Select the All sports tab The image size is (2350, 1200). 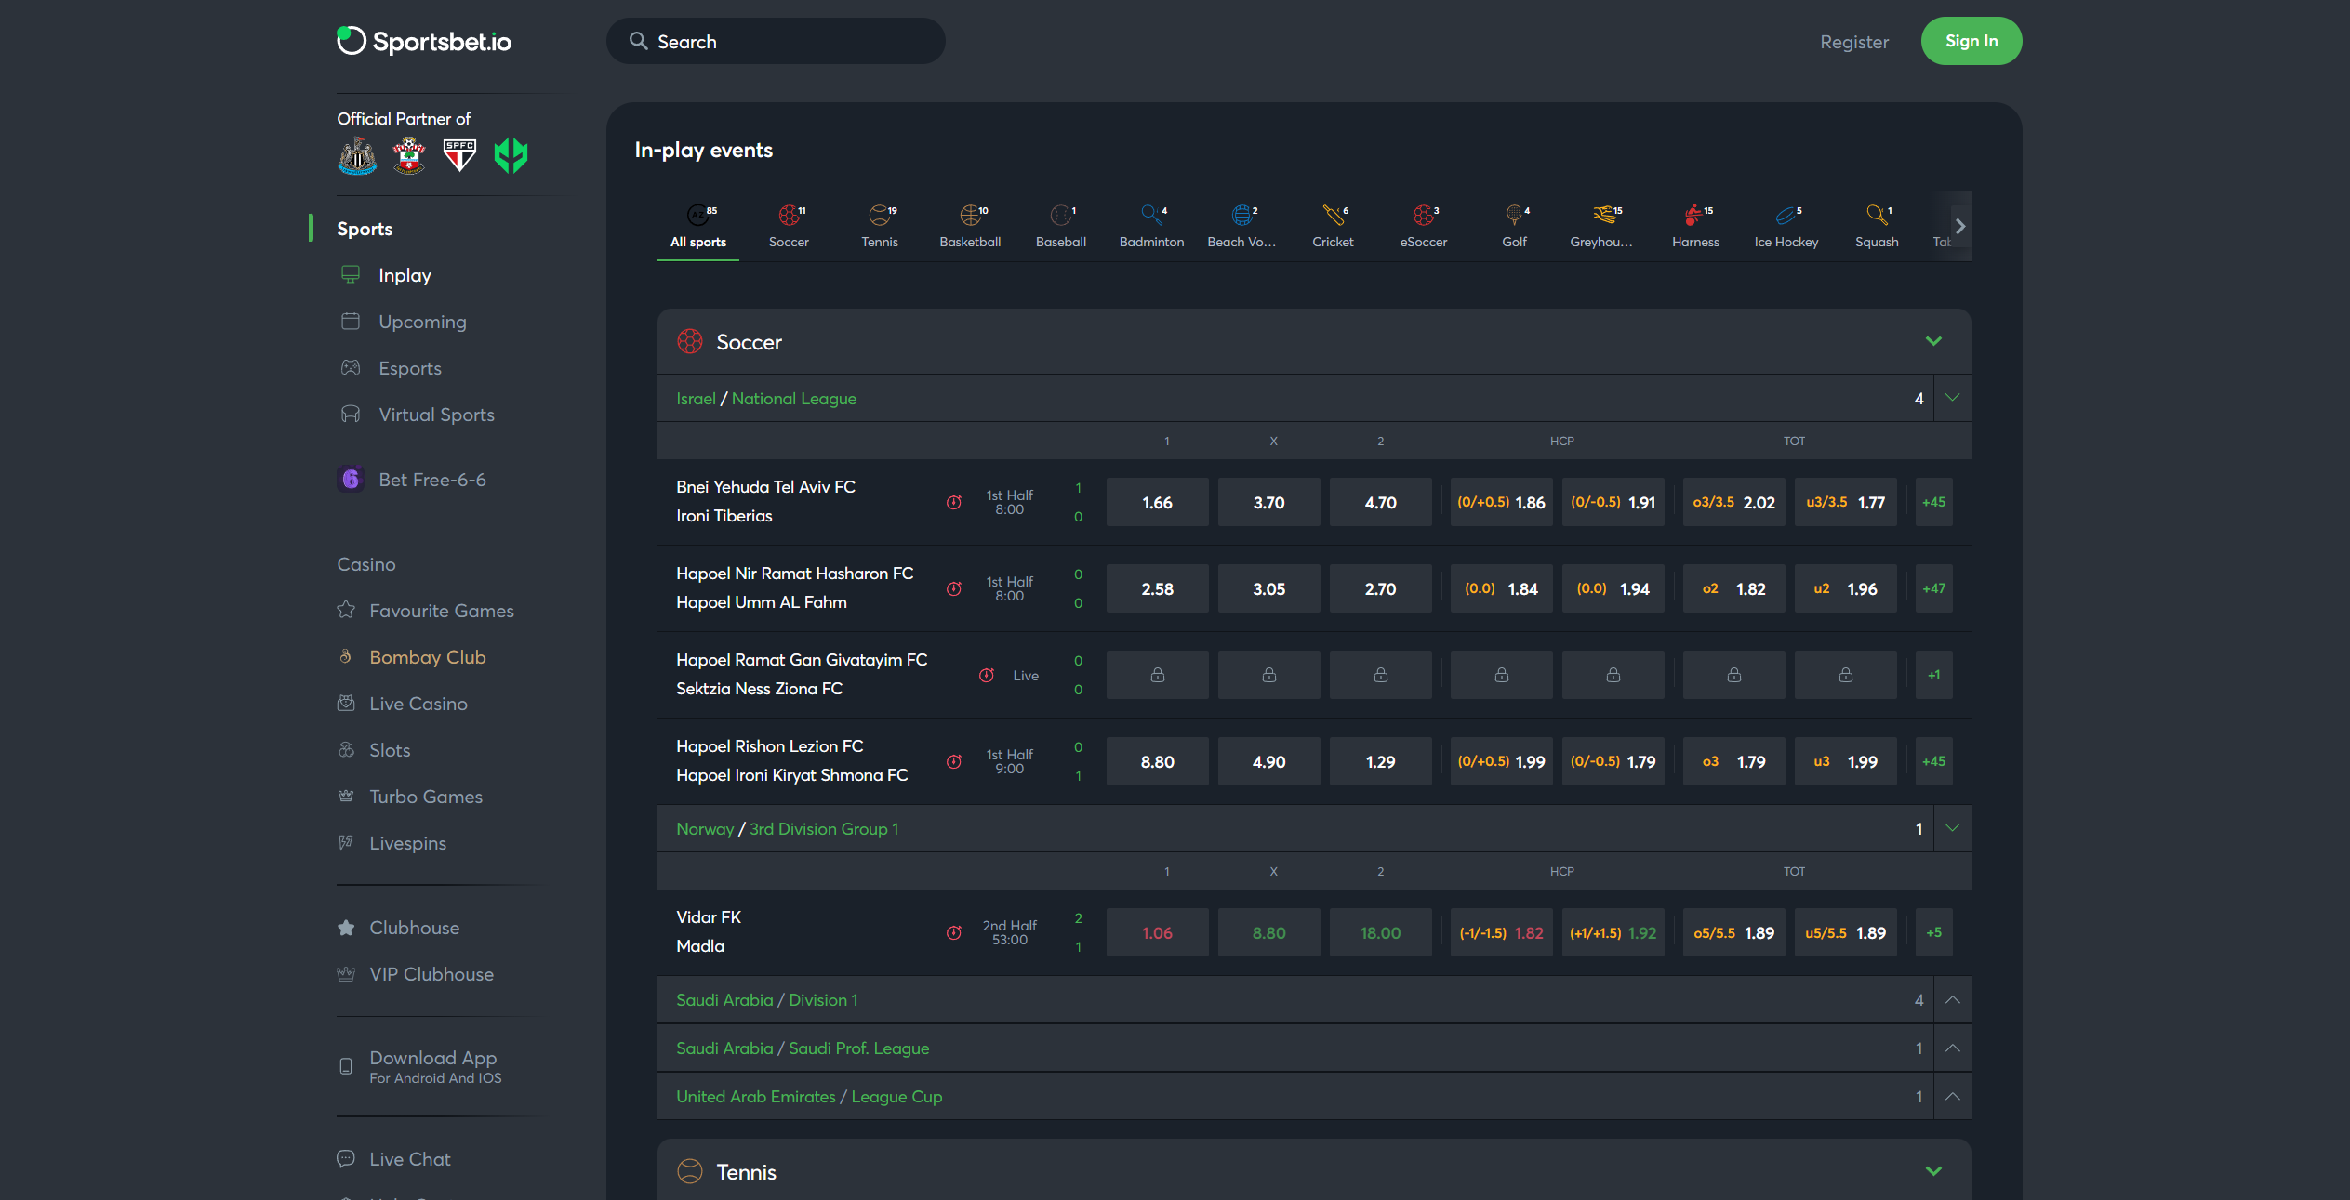(x=698, y=226)
